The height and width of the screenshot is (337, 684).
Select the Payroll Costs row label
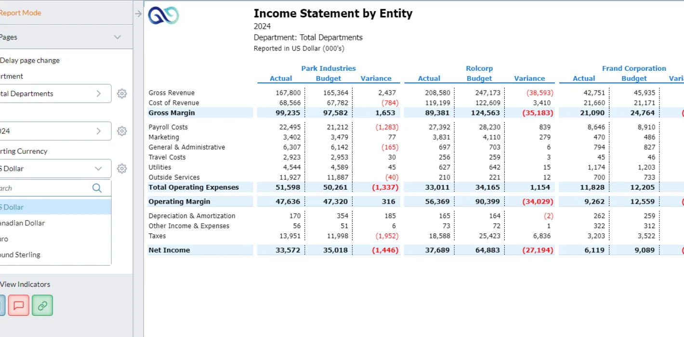point(168,127)
